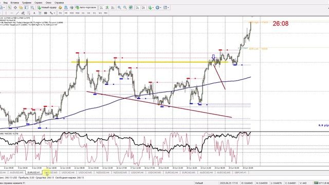
Task: Select the Arrows objects tool
Action: click(51, 13)
